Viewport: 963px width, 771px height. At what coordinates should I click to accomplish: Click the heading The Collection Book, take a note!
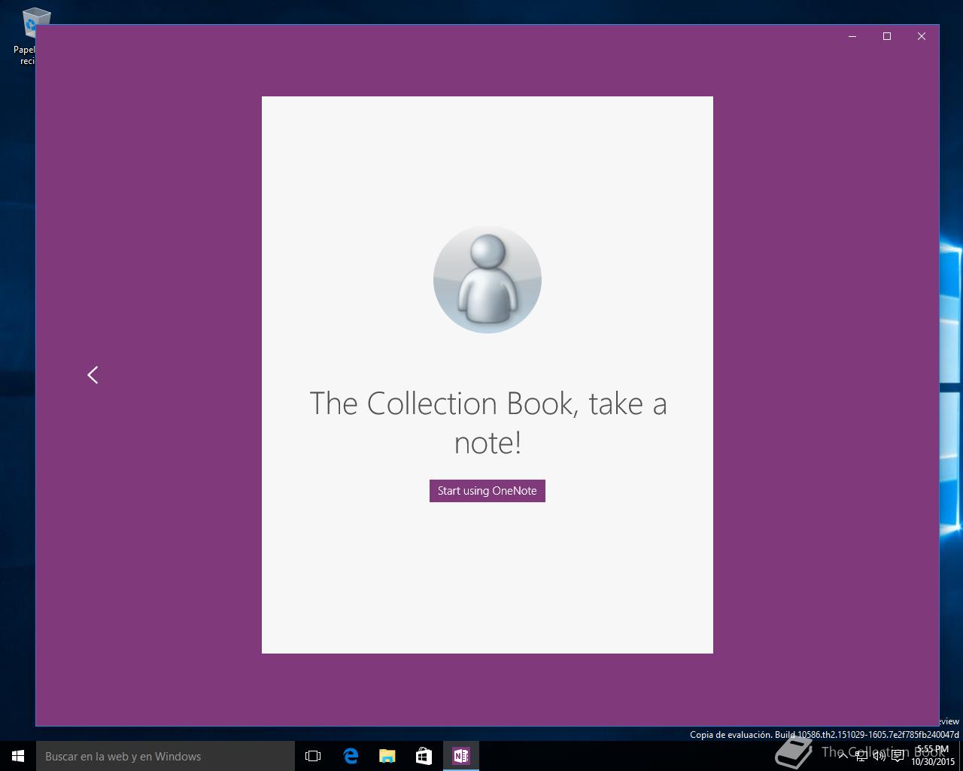click(488, 422)
